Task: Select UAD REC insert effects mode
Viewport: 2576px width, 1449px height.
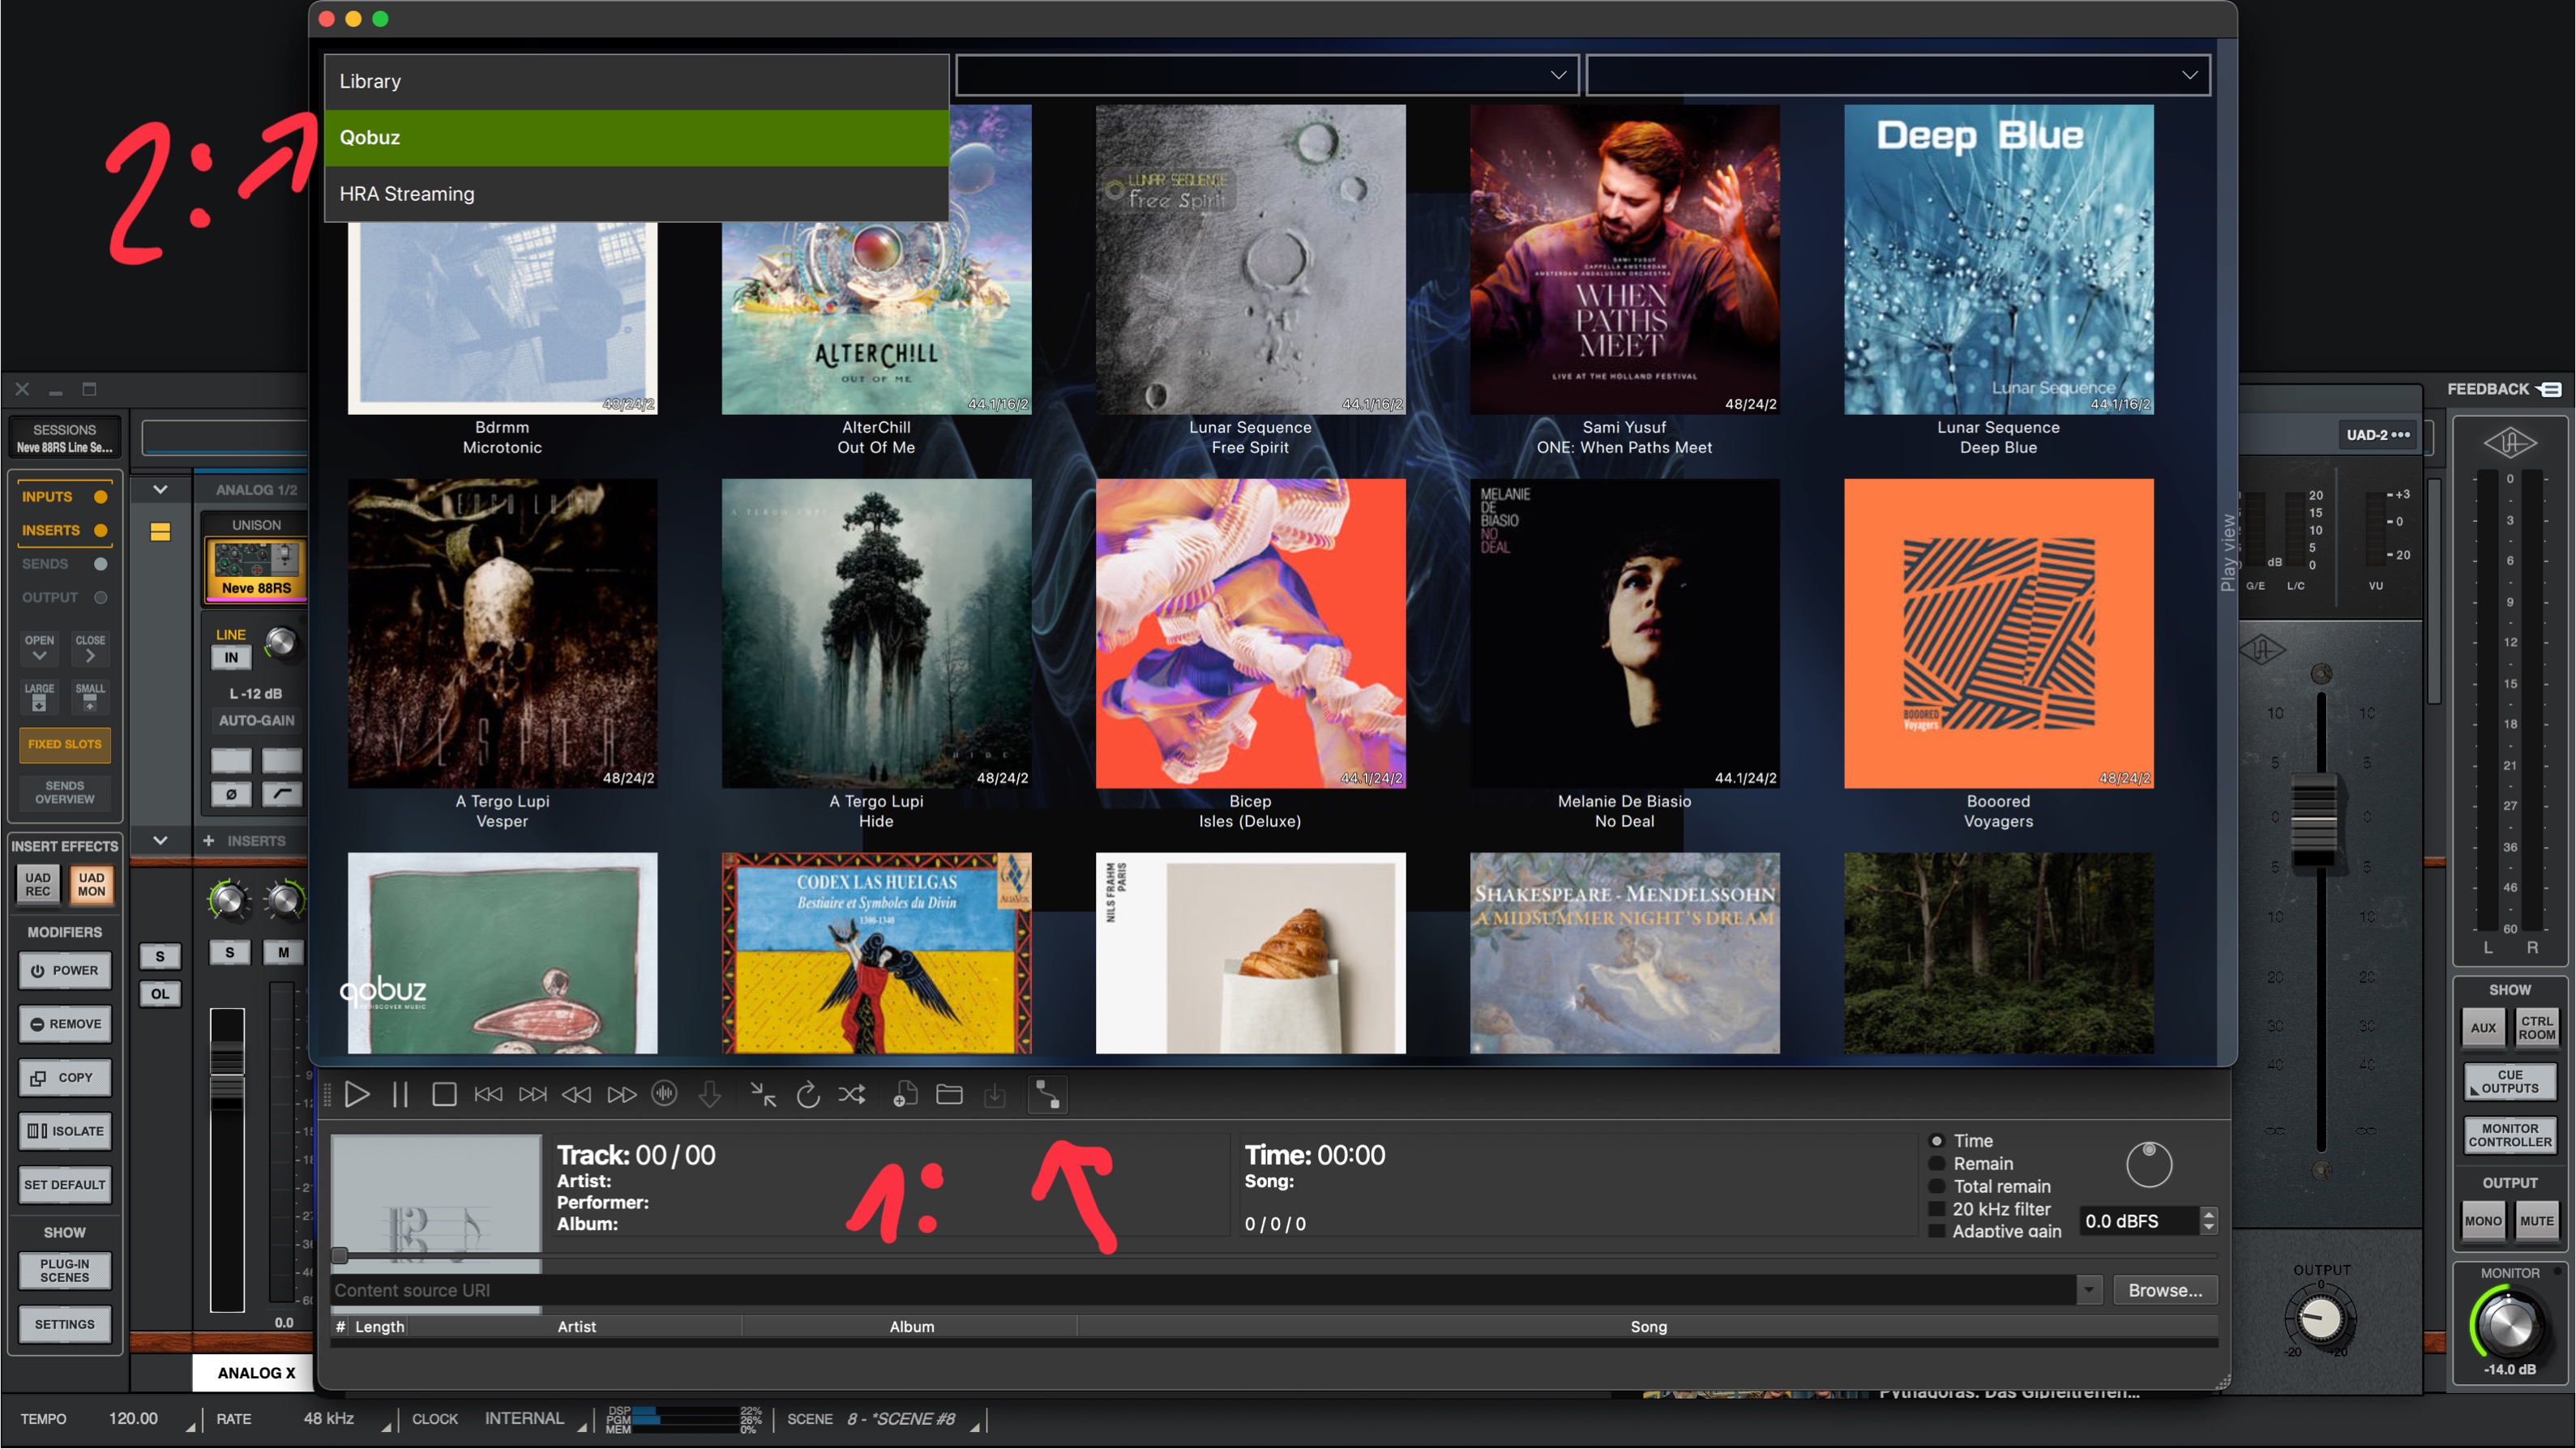Action: pos(38,885)
